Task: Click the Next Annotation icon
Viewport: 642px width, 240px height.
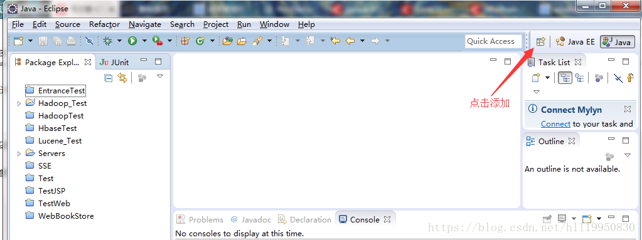Action: tap(286, 41)
